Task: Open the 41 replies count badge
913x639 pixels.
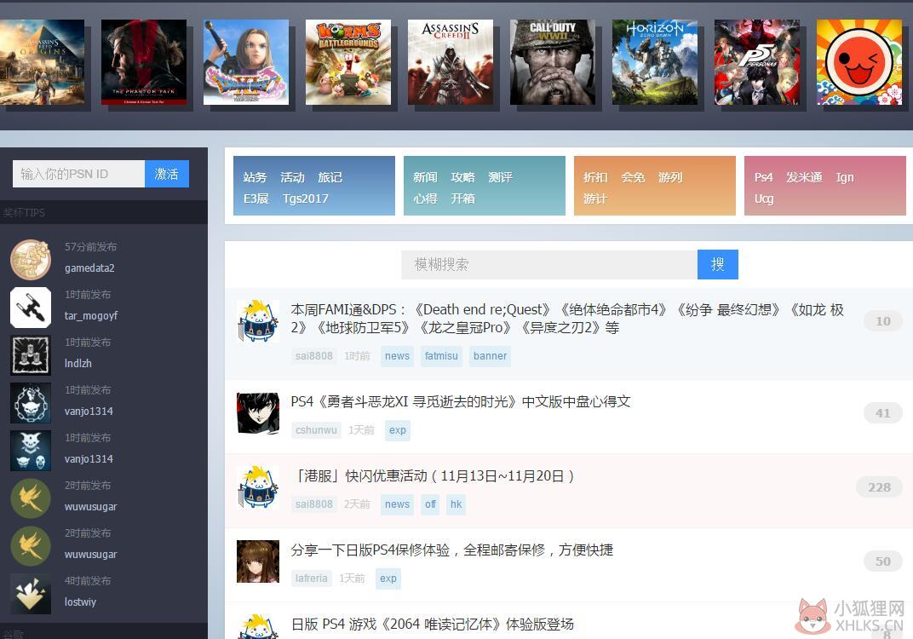Action: pos(883,413)
